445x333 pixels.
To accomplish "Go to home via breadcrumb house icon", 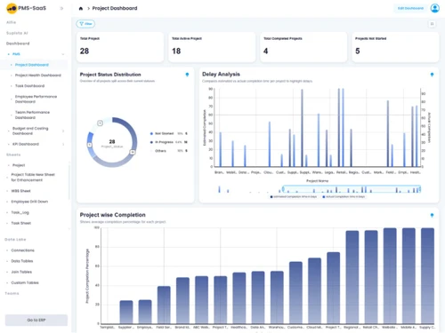I will click(81, 9).
